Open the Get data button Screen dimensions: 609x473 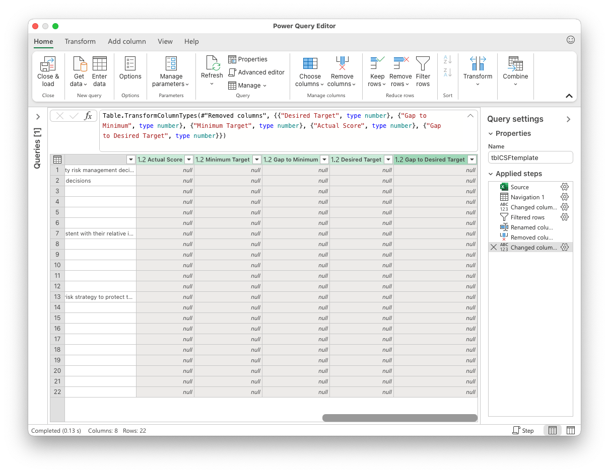pyautogui.click(x=79, y=71)
